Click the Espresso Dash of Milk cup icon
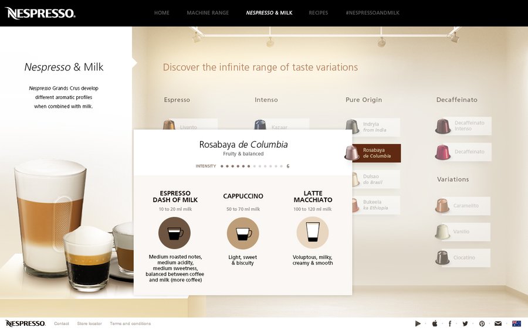This screenshot has width=528, height=330. 174,233
